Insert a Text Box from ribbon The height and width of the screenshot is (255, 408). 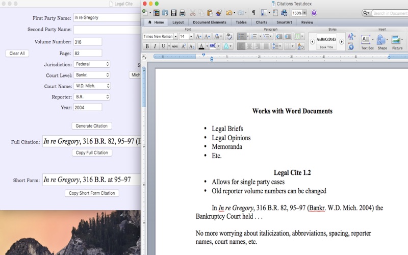367,42
